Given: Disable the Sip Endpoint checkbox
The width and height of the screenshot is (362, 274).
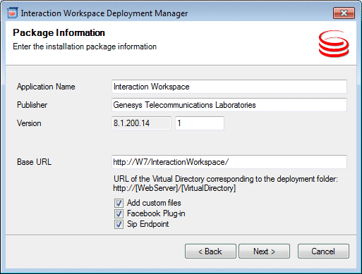Looking at the screenshot, I should pyautogui.click(x=119, y=224).
